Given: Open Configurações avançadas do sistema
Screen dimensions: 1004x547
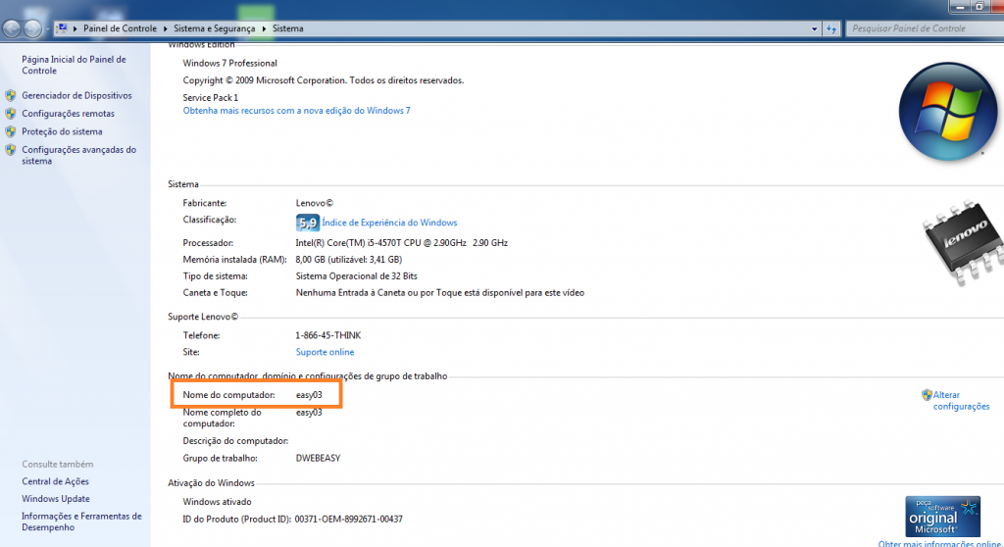Looking at the screenshot, I should tap(78, 155).
